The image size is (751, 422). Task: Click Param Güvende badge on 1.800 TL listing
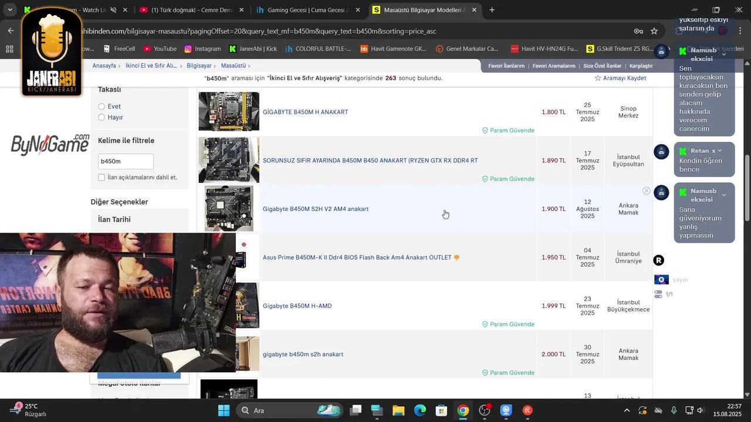[508, 130]
